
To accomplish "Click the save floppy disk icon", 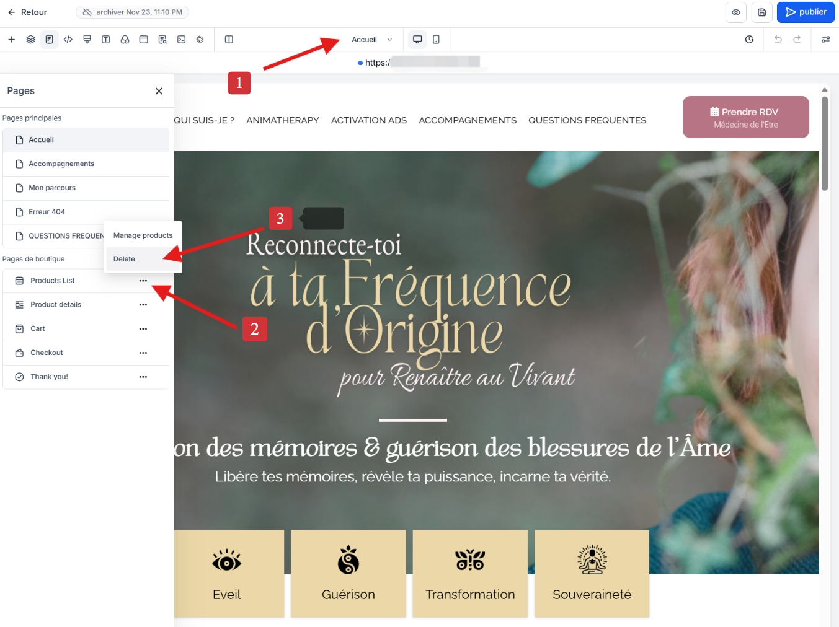I will [762, 12].
